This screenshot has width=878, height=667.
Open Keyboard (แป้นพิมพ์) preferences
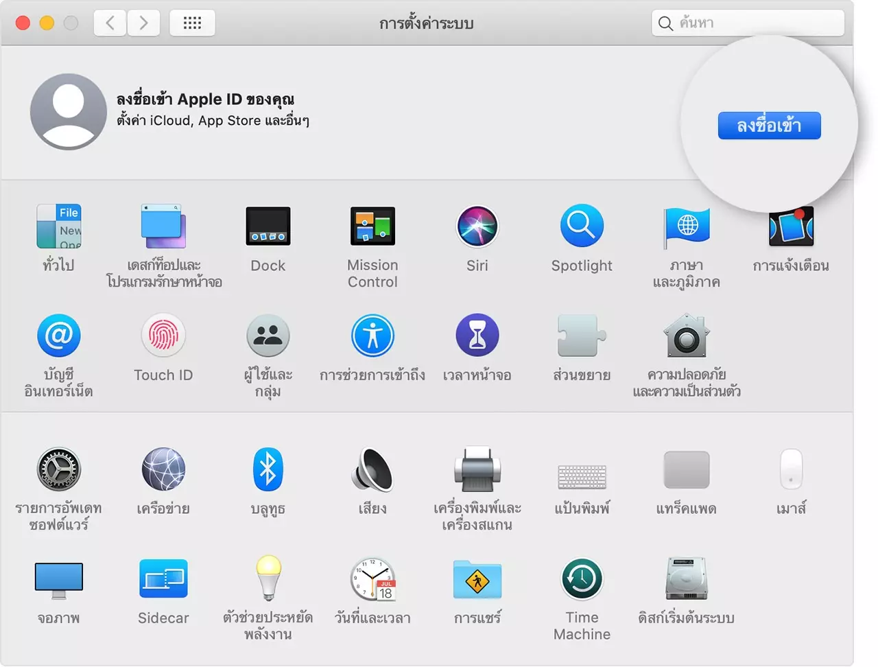pos(582,476)
